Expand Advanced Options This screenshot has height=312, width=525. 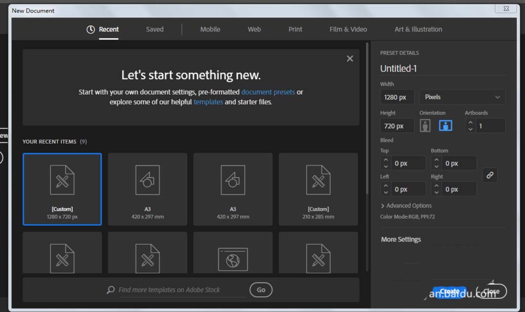tap(406, 206)
